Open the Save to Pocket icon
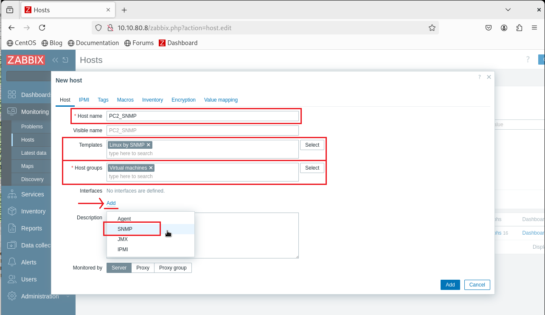This screenshot has width=545, height=315. coord(489,28)
